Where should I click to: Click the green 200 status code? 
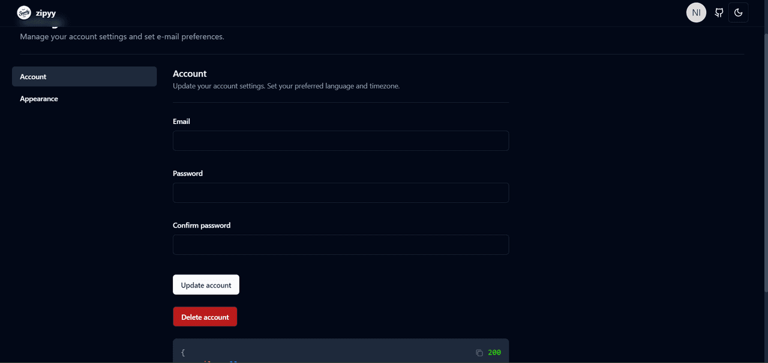[x=494, y=353]
